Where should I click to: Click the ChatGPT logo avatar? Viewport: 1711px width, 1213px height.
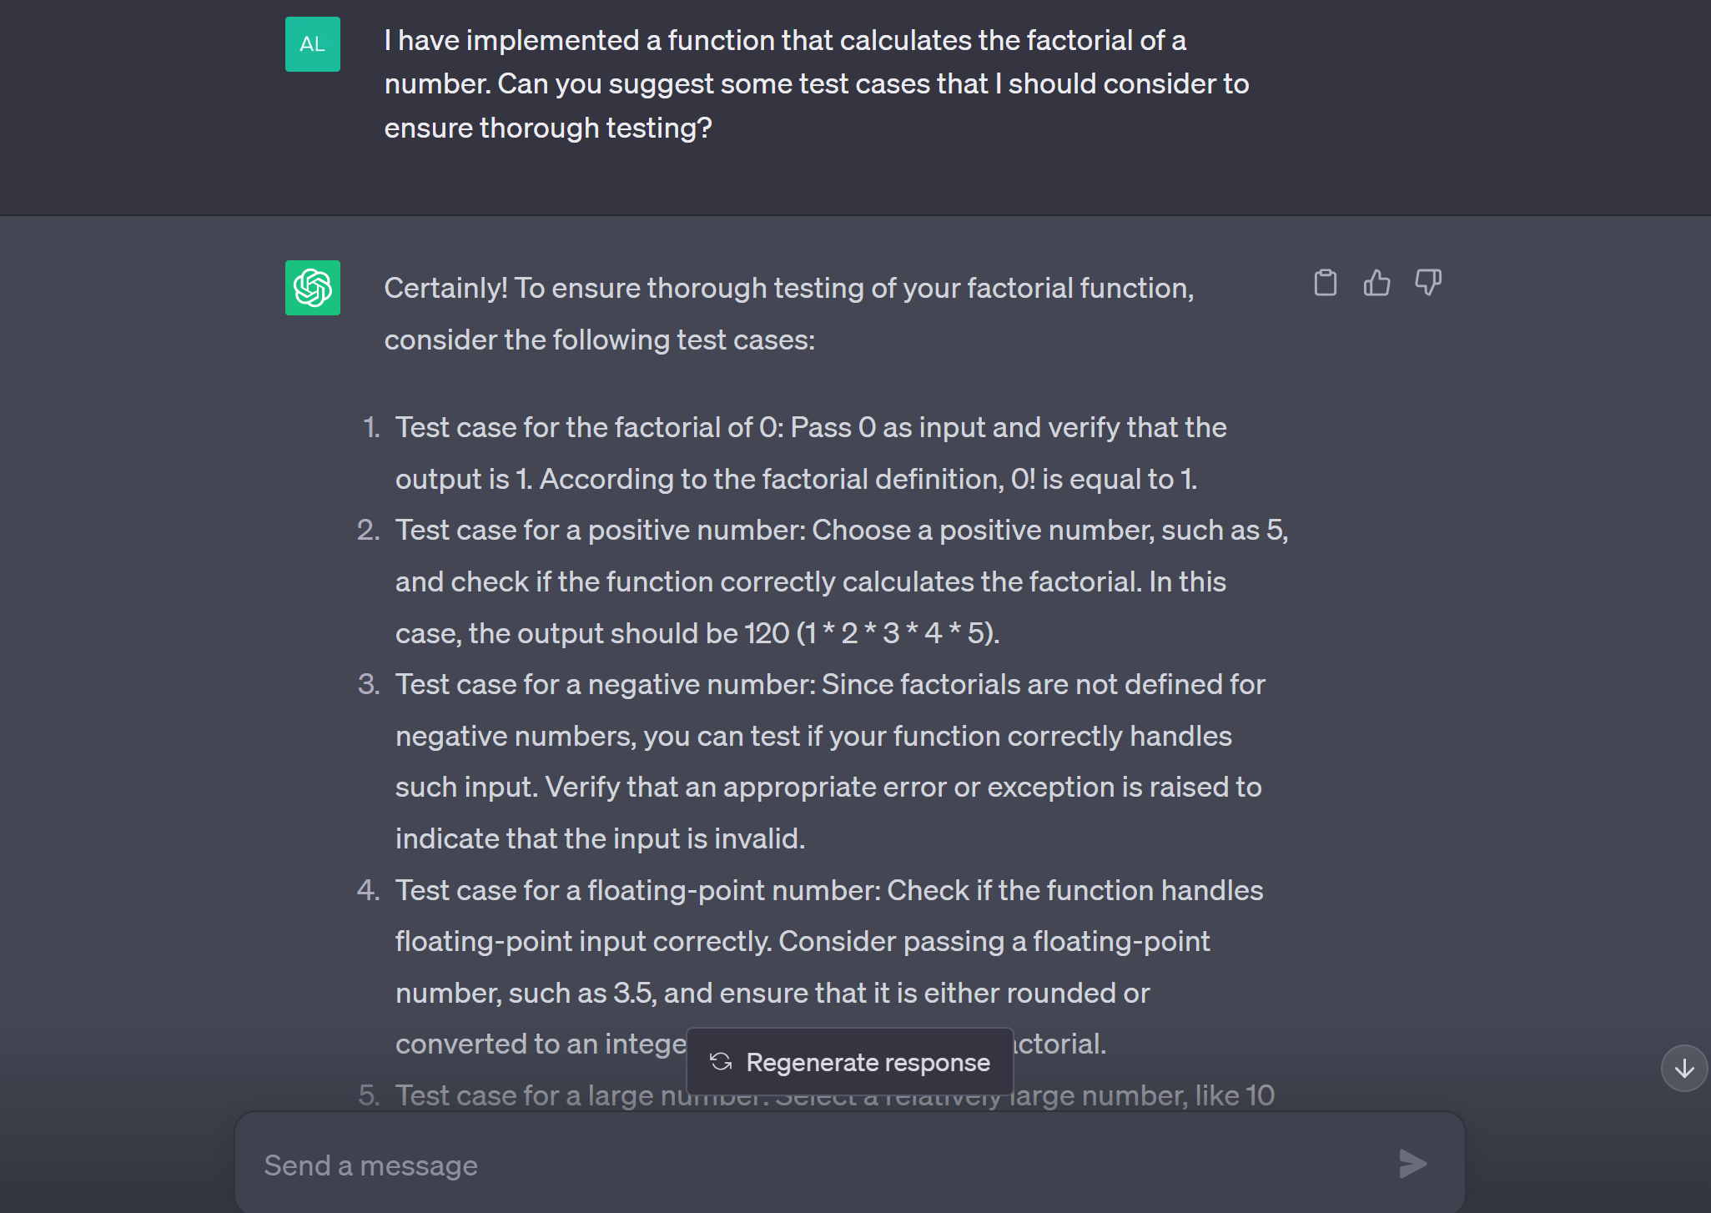point(313,288)
